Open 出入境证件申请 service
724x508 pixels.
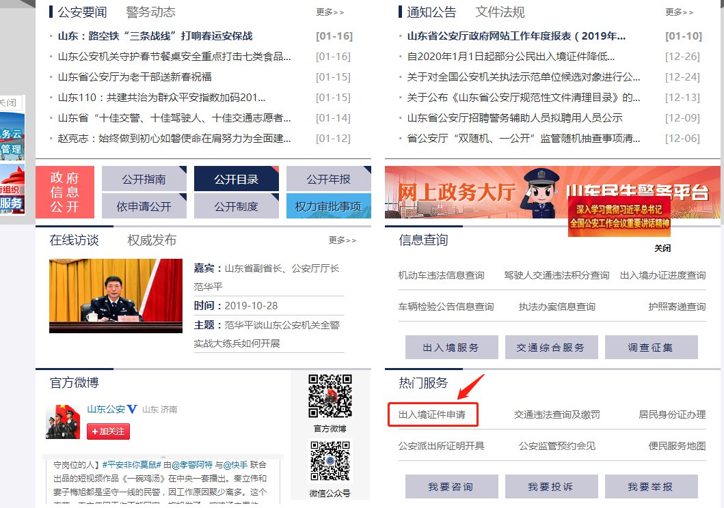pos(432,414)
